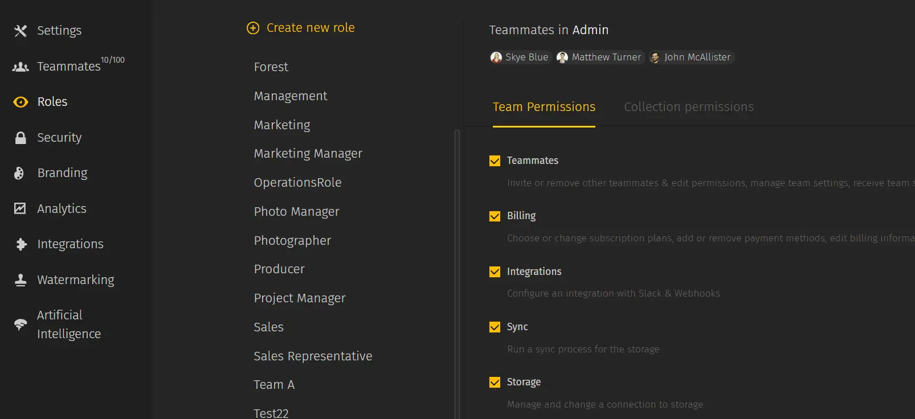
Task: Click the Artificial Intelligence icon
Action: [21, 324]
